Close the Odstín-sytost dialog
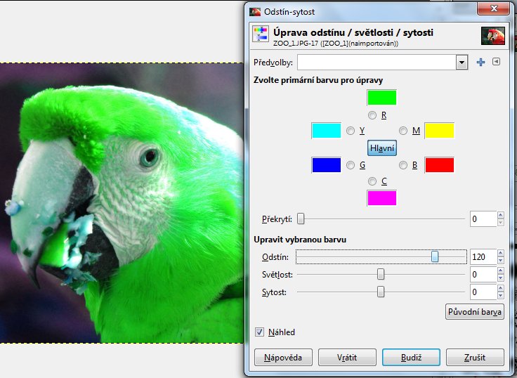Image resolution: width=517 pixels, height=378 pixels. point(494,8)
